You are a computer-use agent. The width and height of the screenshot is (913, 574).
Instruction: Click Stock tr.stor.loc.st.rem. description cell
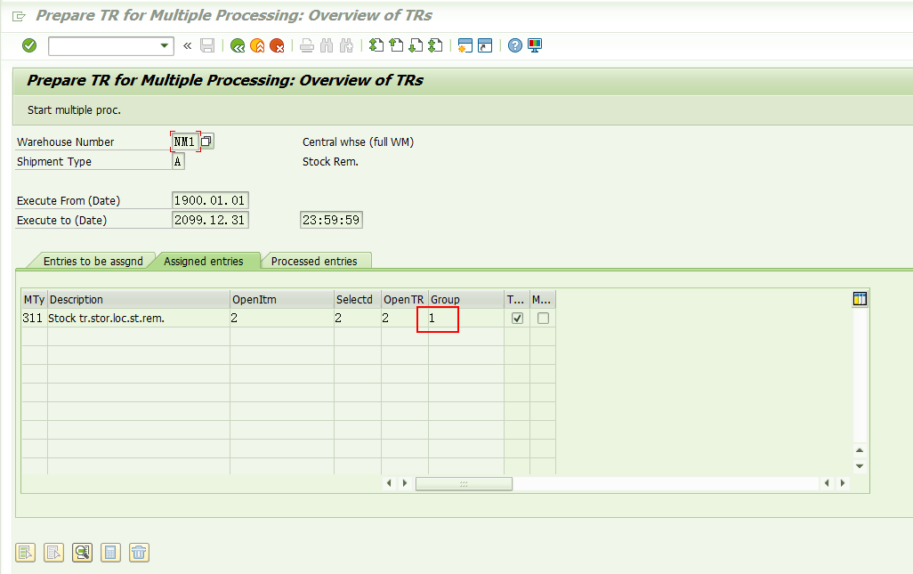139,318
